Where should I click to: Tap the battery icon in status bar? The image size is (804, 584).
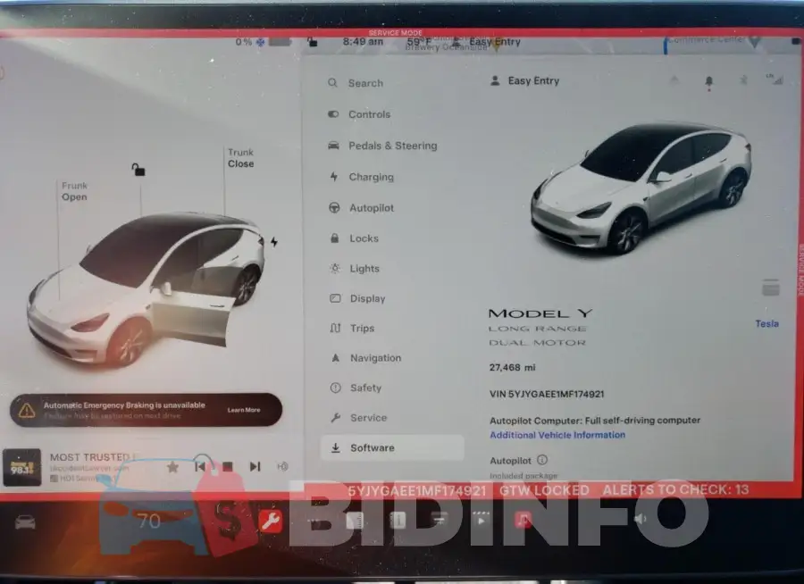pyautogui.click(x=280, y=42)
